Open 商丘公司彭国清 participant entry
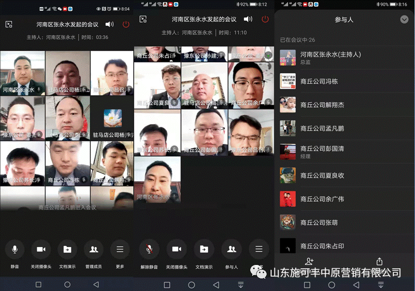This screenshot has height=291, width=415. (x=344, y=152)
